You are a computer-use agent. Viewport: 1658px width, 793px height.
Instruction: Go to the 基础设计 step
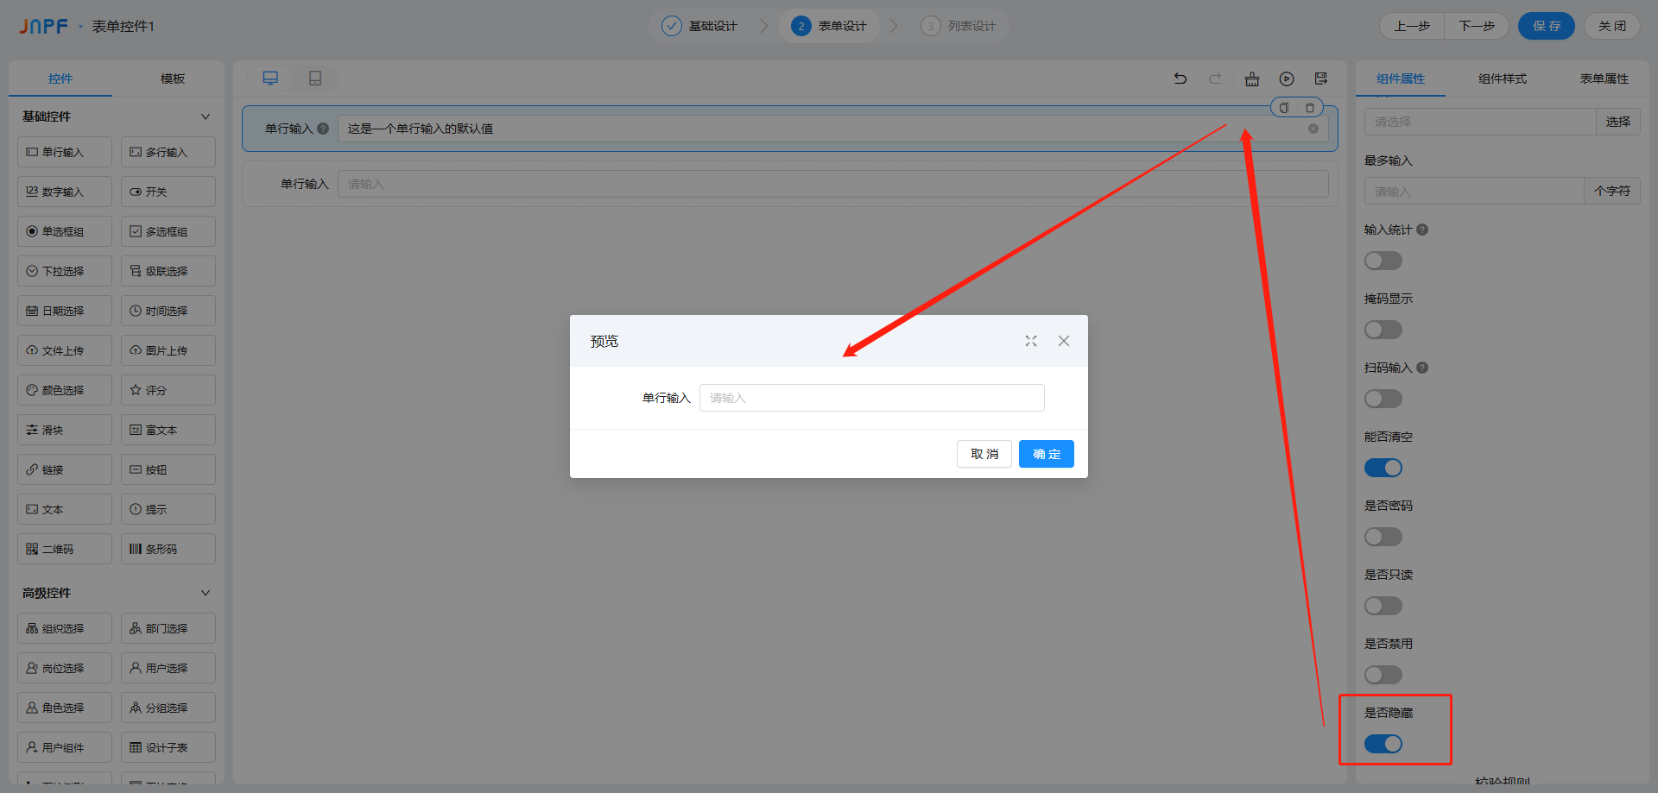click(699, 26)
